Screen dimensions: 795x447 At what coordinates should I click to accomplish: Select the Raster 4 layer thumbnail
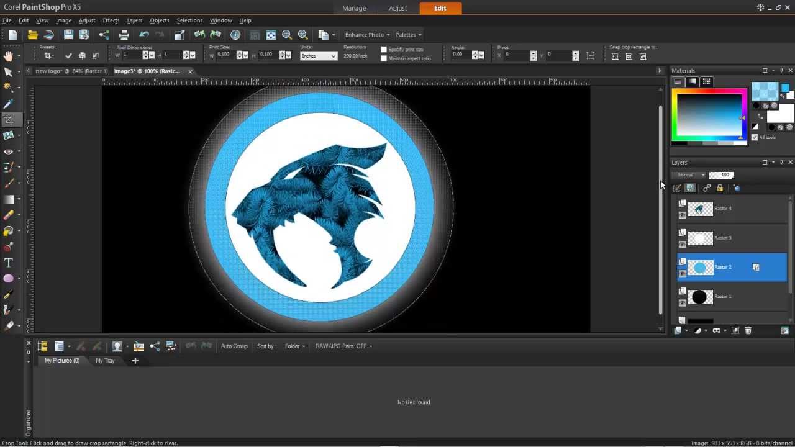coord(700,209)
